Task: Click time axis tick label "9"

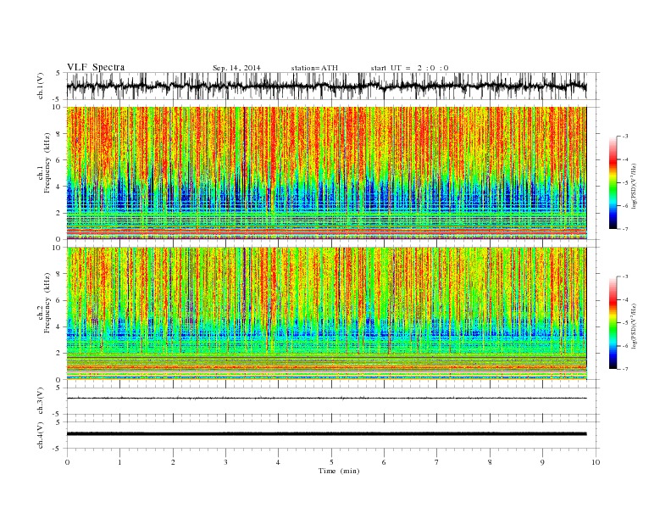Action: 542,462
